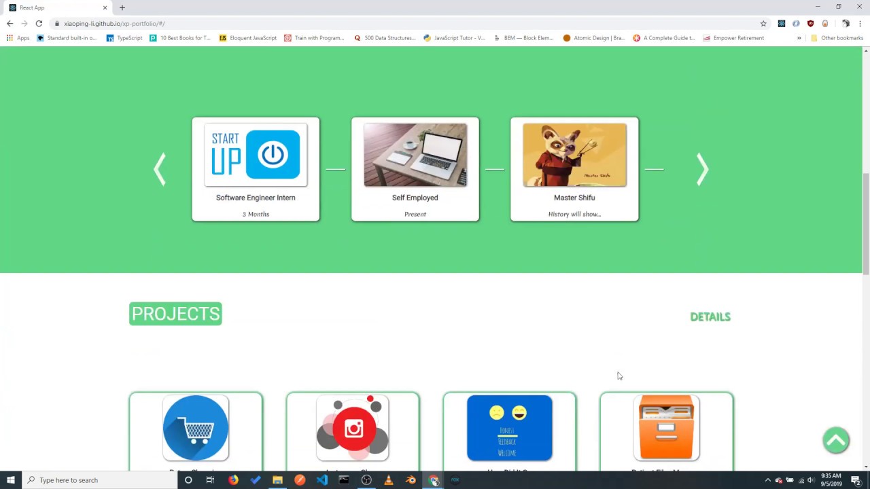Select the Master Shifu image card
This screenshot has width=870, height=489.
[574, 155]
